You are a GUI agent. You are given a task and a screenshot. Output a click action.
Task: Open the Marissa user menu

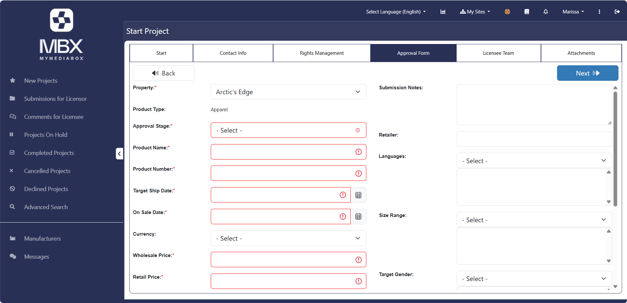pyautogui.click(x=573, y=12)
